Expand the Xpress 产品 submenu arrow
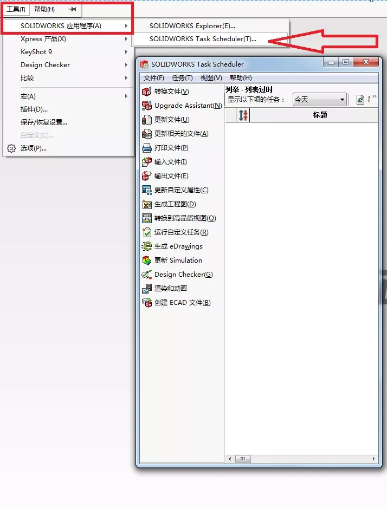The image size is (387, 508). [x=126, y=38]
